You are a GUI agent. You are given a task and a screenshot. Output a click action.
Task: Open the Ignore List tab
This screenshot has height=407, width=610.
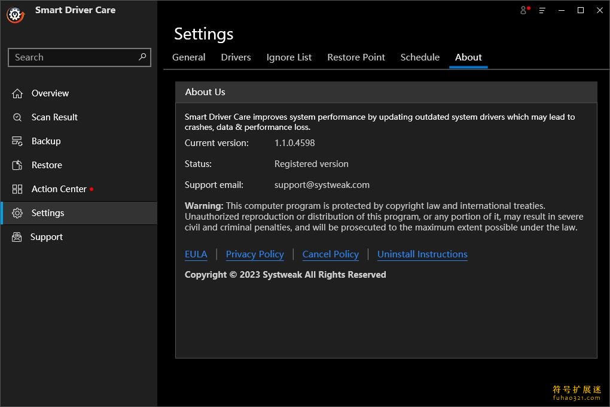pyautogui.click(x=289, y=57)
